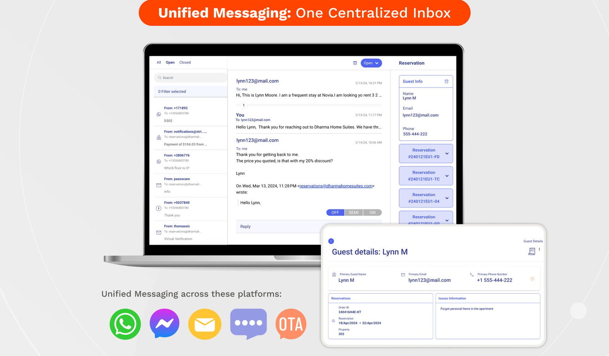Click the Primary Email envelope icon

click(x=403, y=274)
